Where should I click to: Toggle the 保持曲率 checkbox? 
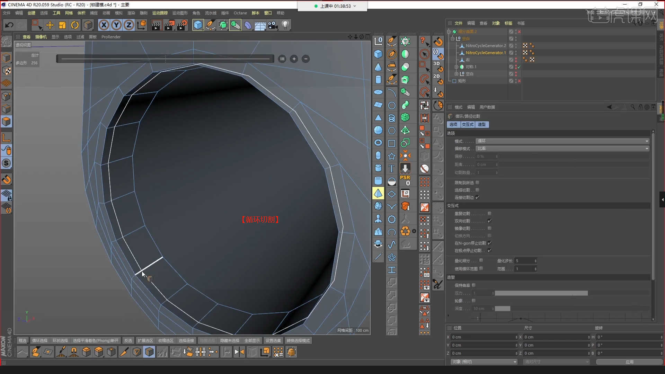[x=474, y=285]
